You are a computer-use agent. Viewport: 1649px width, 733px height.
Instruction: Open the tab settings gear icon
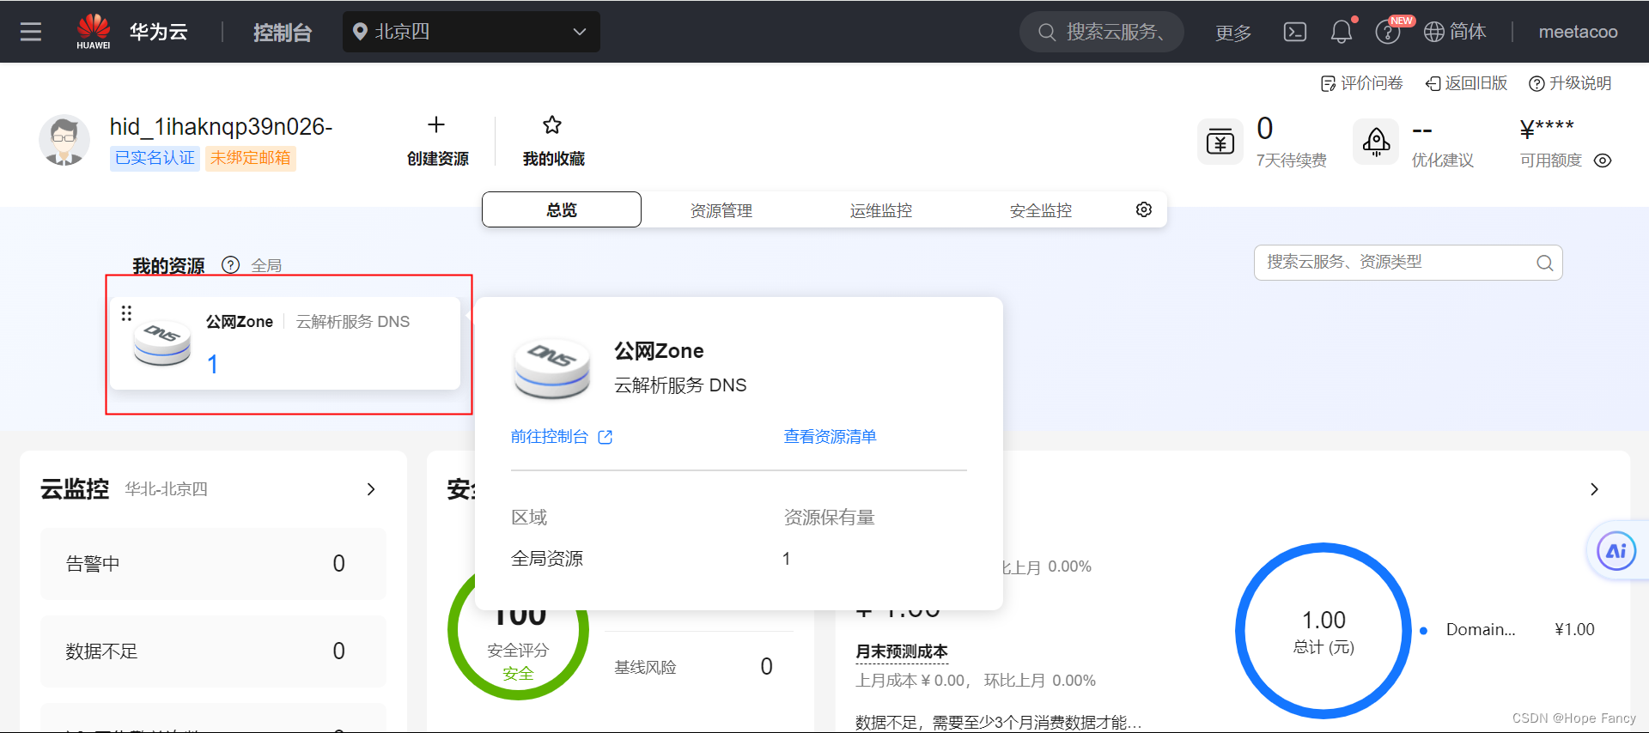pos(1144,209)
